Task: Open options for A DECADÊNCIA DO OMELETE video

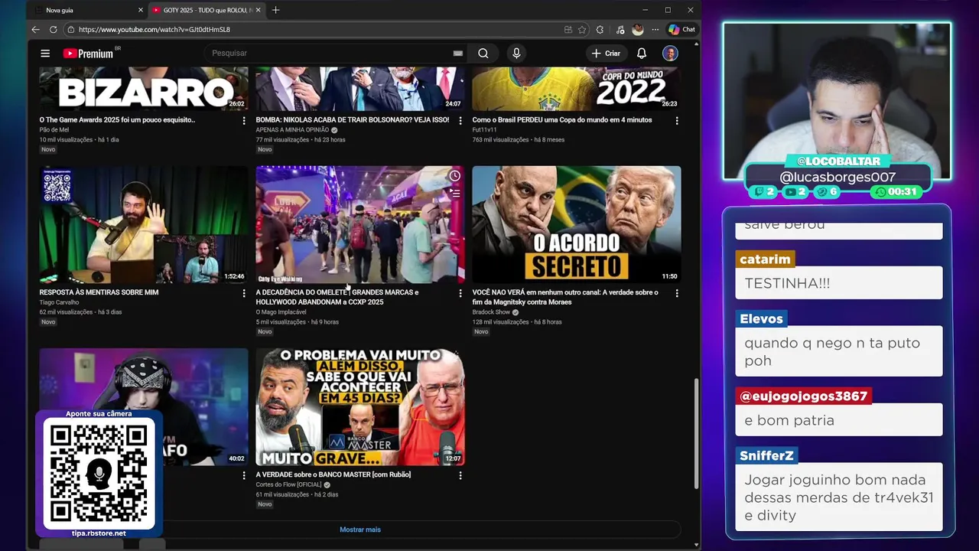Action: (x=460, y=293)
